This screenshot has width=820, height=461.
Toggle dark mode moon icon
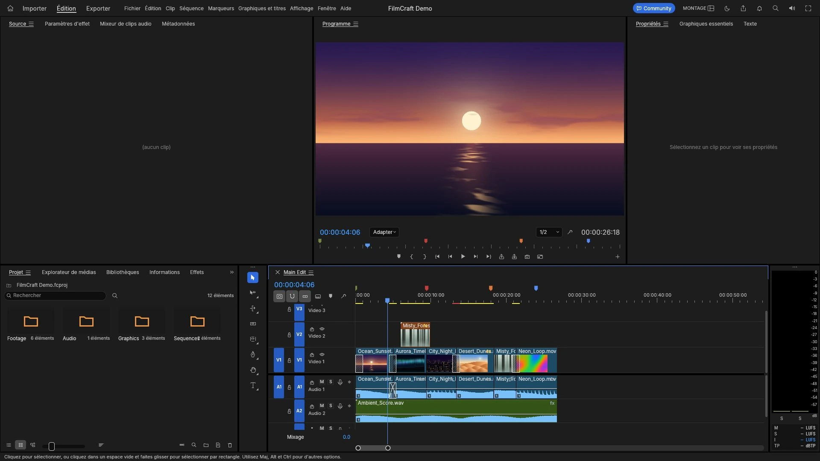pos(727,8)
